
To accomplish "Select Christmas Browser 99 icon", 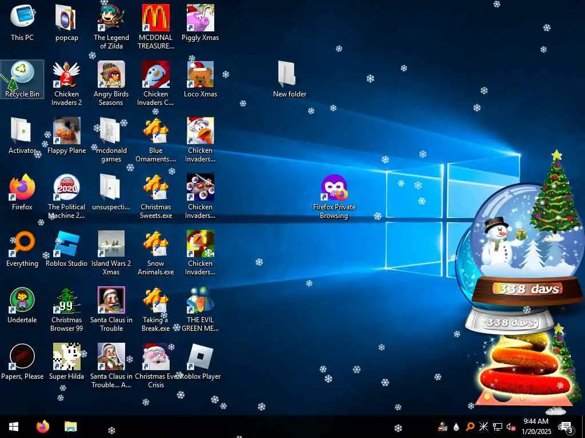I will point(66,309).
